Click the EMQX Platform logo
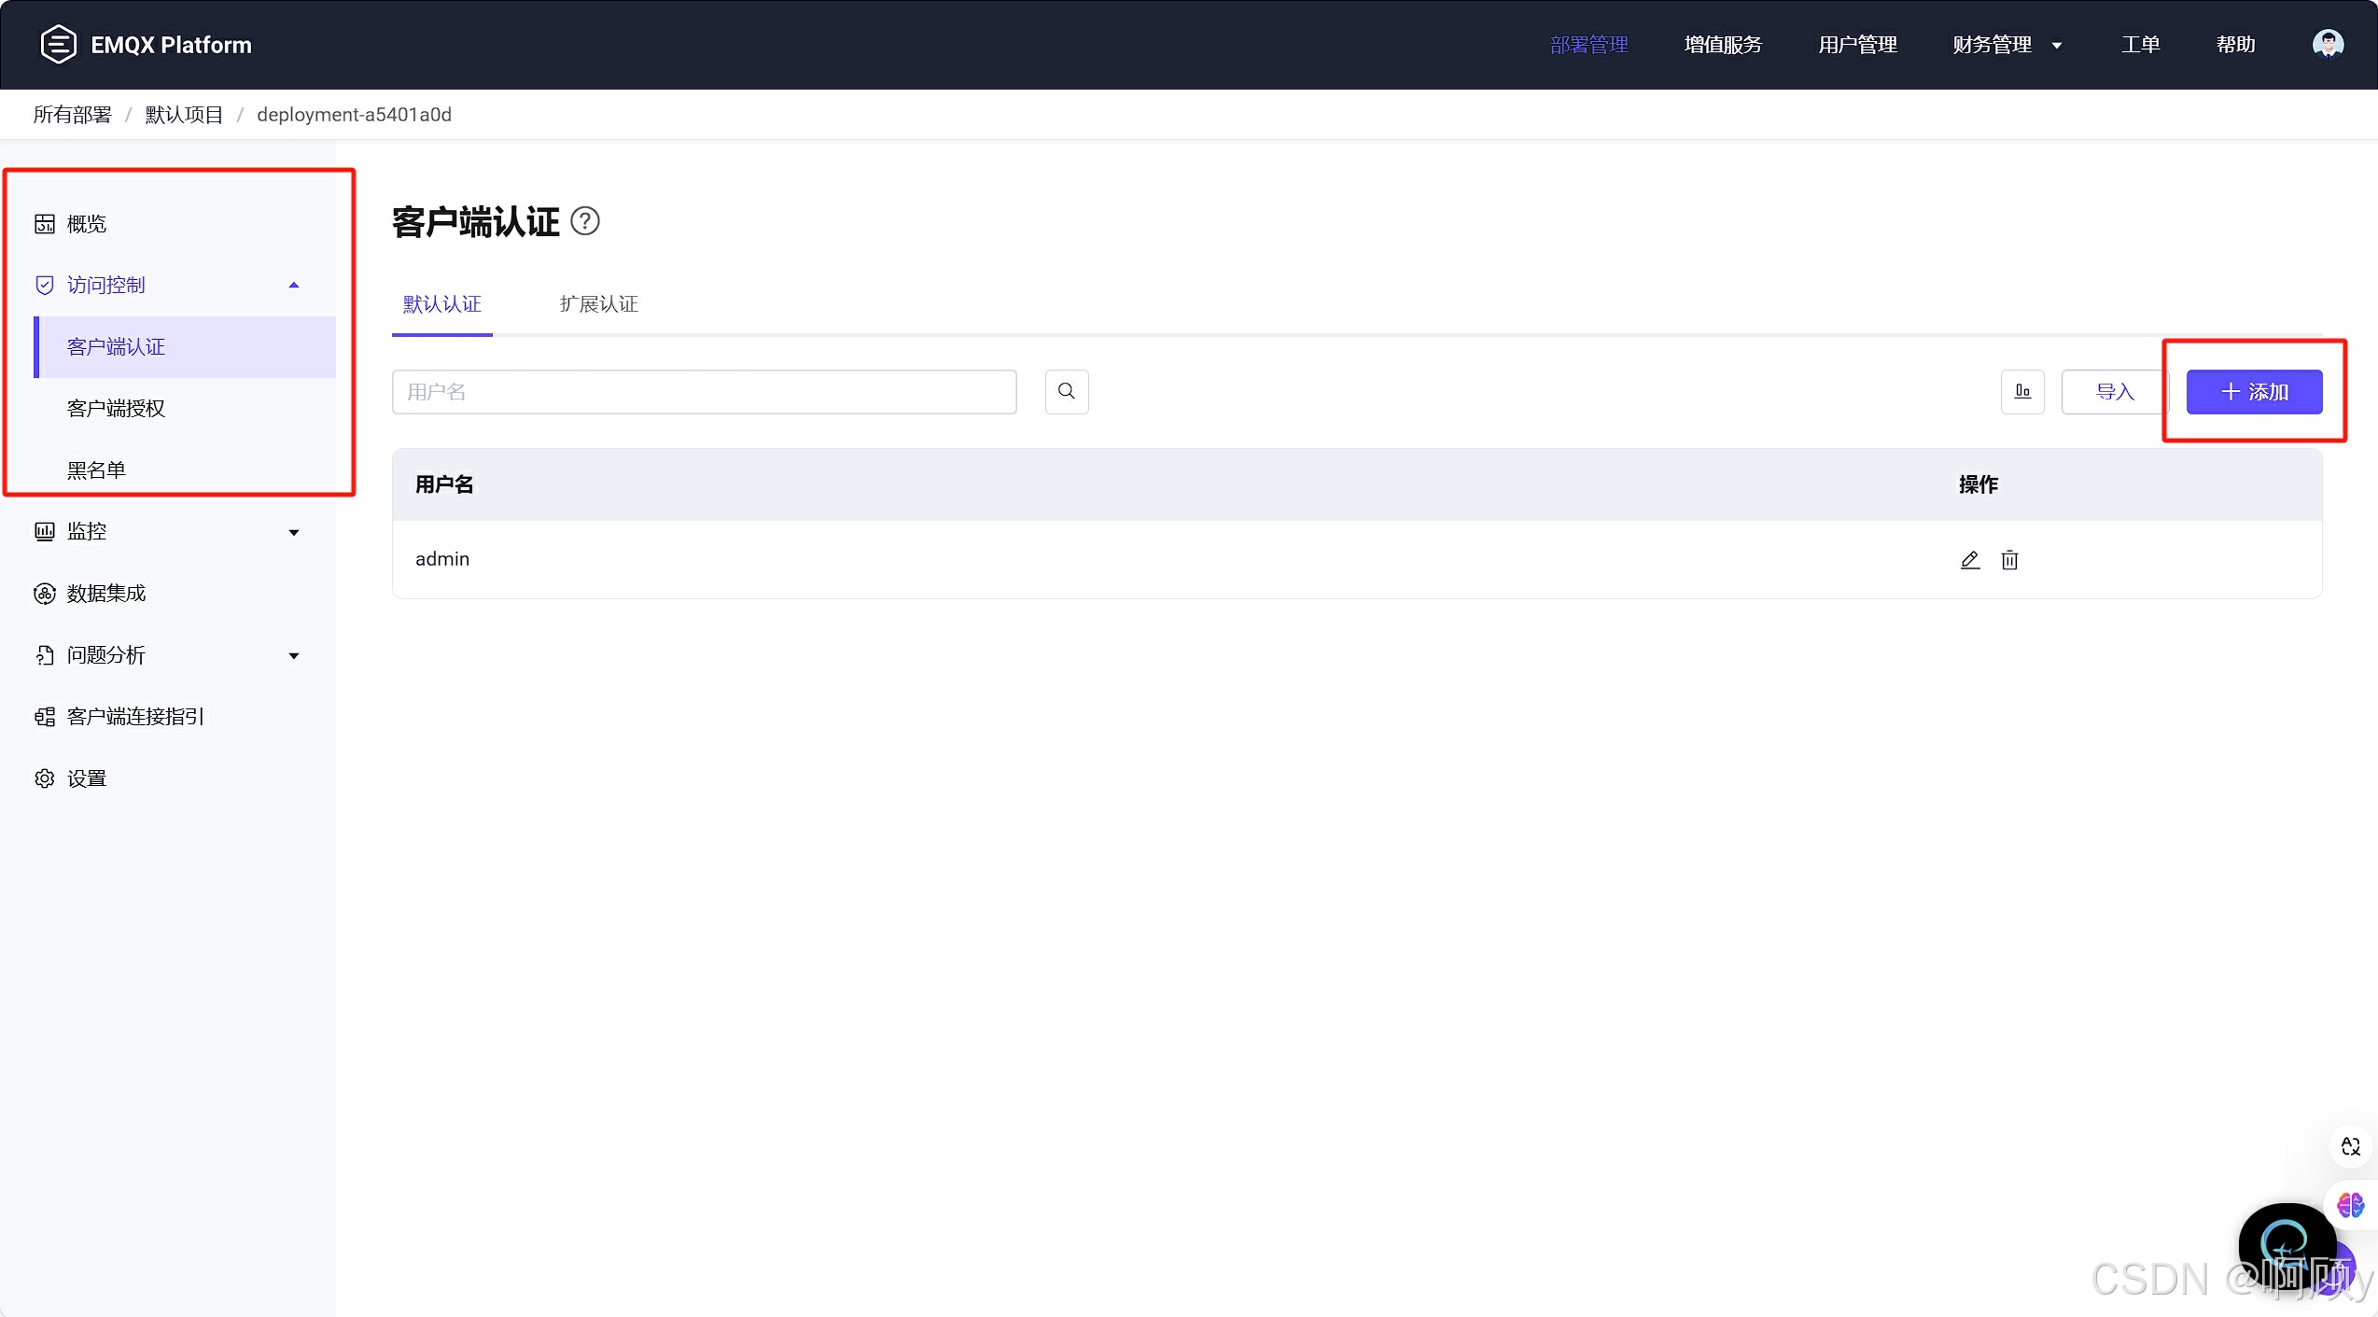 (58, 44)
